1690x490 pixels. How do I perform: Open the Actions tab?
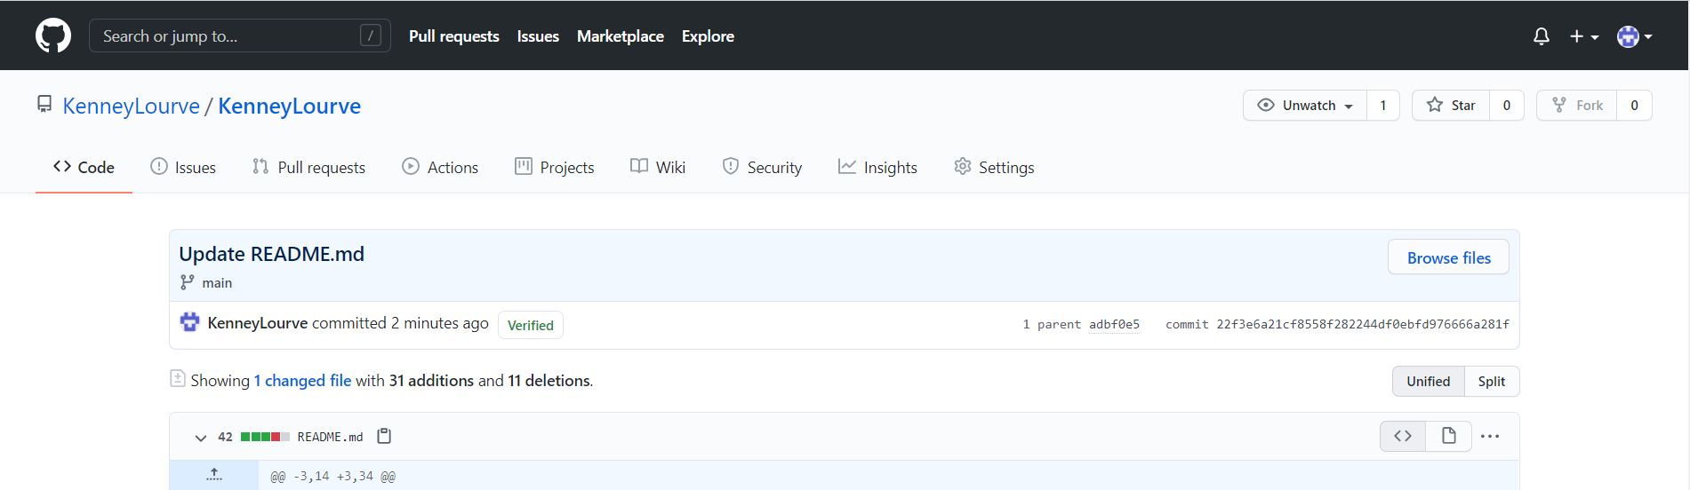440,167
